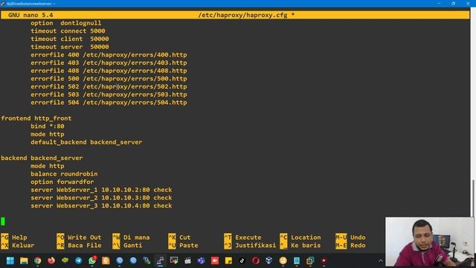The width and height of the screenshot is (476, 268).
Task: Click 'default_backend backend_server' line
Action: point(86,142)
